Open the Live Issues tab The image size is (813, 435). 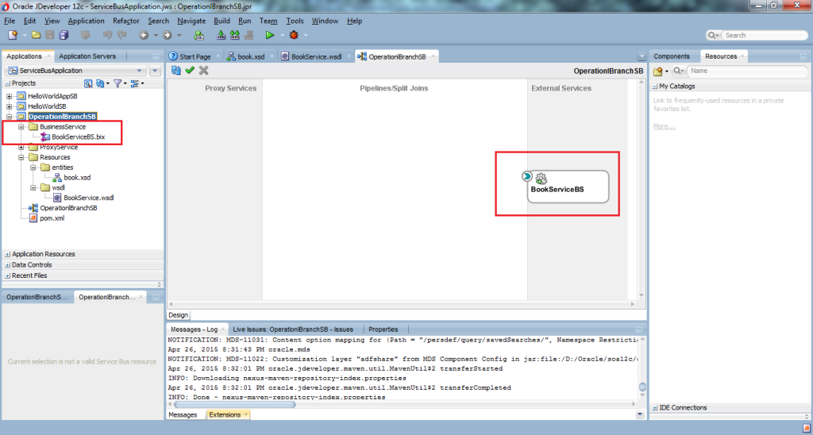pos(293,329)
